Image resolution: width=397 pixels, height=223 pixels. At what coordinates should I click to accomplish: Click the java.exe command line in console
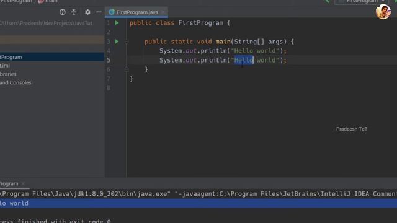[x=198, y=194]
